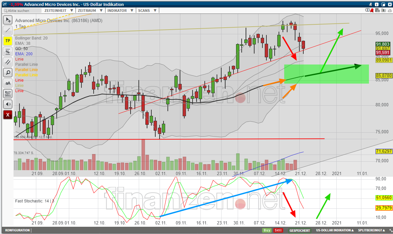Screen dimensions: 393x234
Task: Open the ZEITRAUM dropdown menu
Action: click(90, 11)
